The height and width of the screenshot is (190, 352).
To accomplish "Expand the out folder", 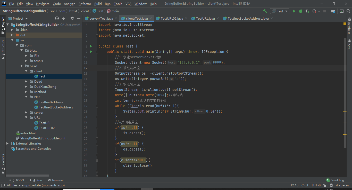I will [12, 35].
